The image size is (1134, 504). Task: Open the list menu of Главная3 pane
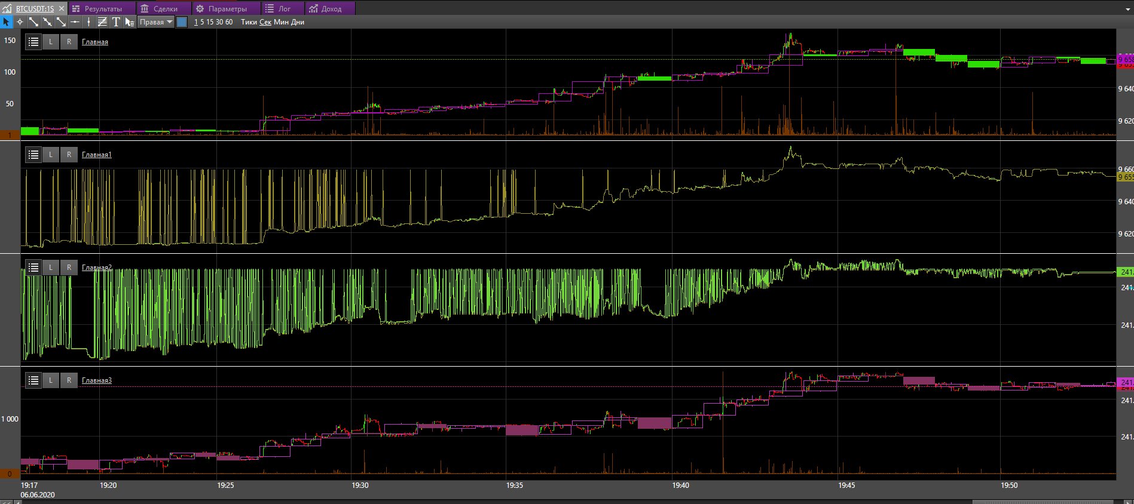coord(33,380)
